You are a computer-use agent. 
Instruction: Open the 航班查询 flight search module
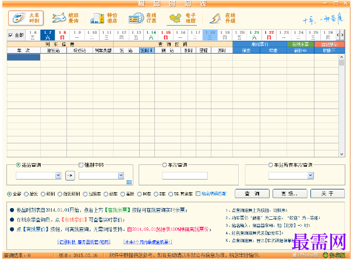click(65, 18)
